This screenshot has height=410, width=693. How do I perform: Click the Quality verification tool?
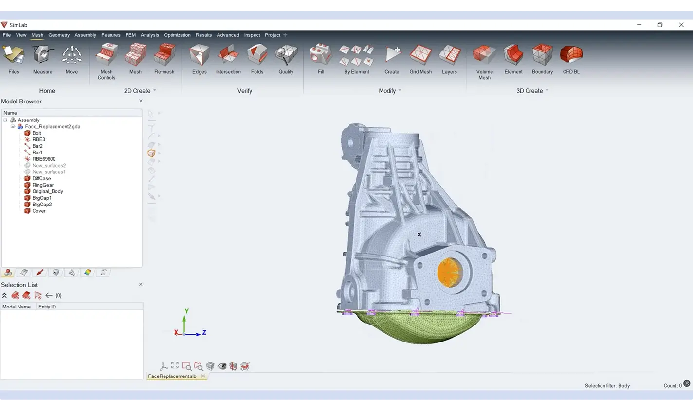click(x=286, y=59)
